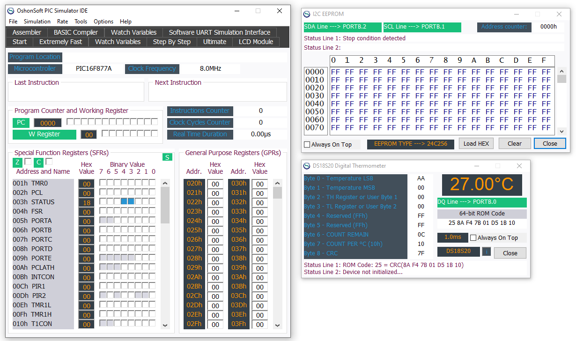Toggle bit 0 of the PORTB register

pos(152,230)
